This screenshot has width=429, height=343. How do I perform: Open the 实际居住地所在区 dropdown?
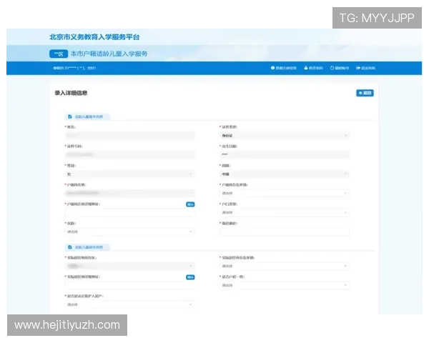click(x=129, y=266)
